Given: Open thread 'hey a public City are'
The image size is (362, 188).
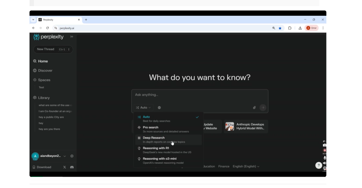Looking at the screenshot, I should (x=51, y=117).
